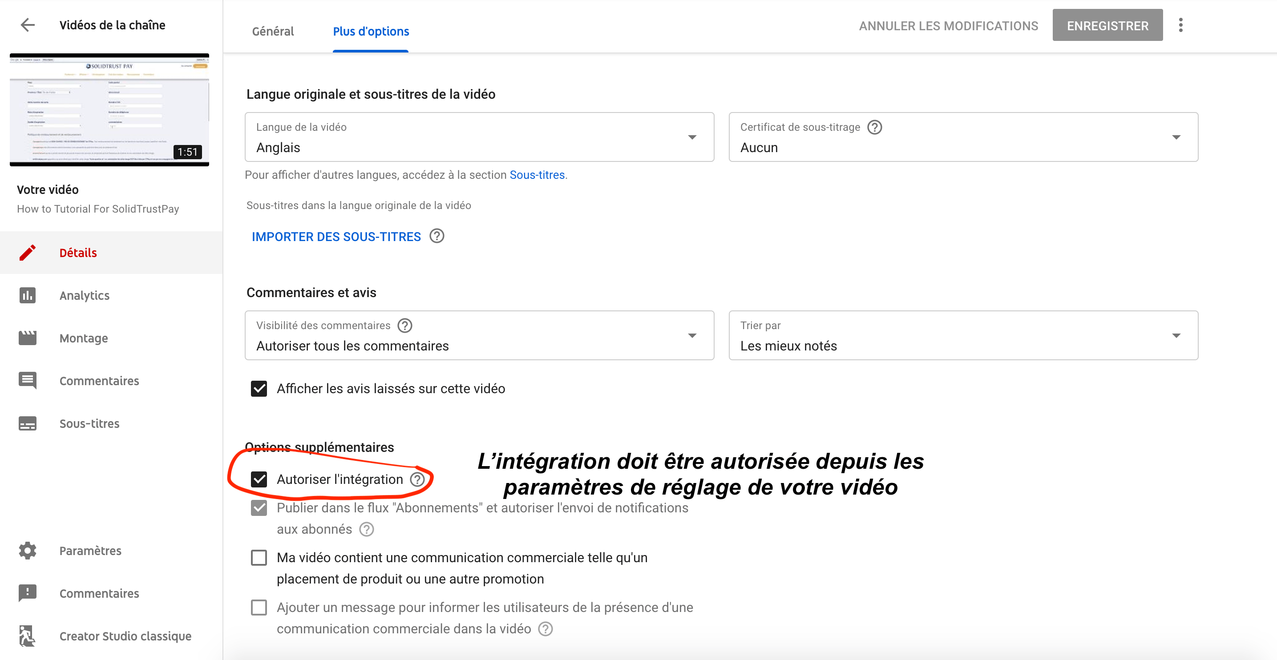
Task: Click the Creator Studio classique exit icon
Action: 27,636
